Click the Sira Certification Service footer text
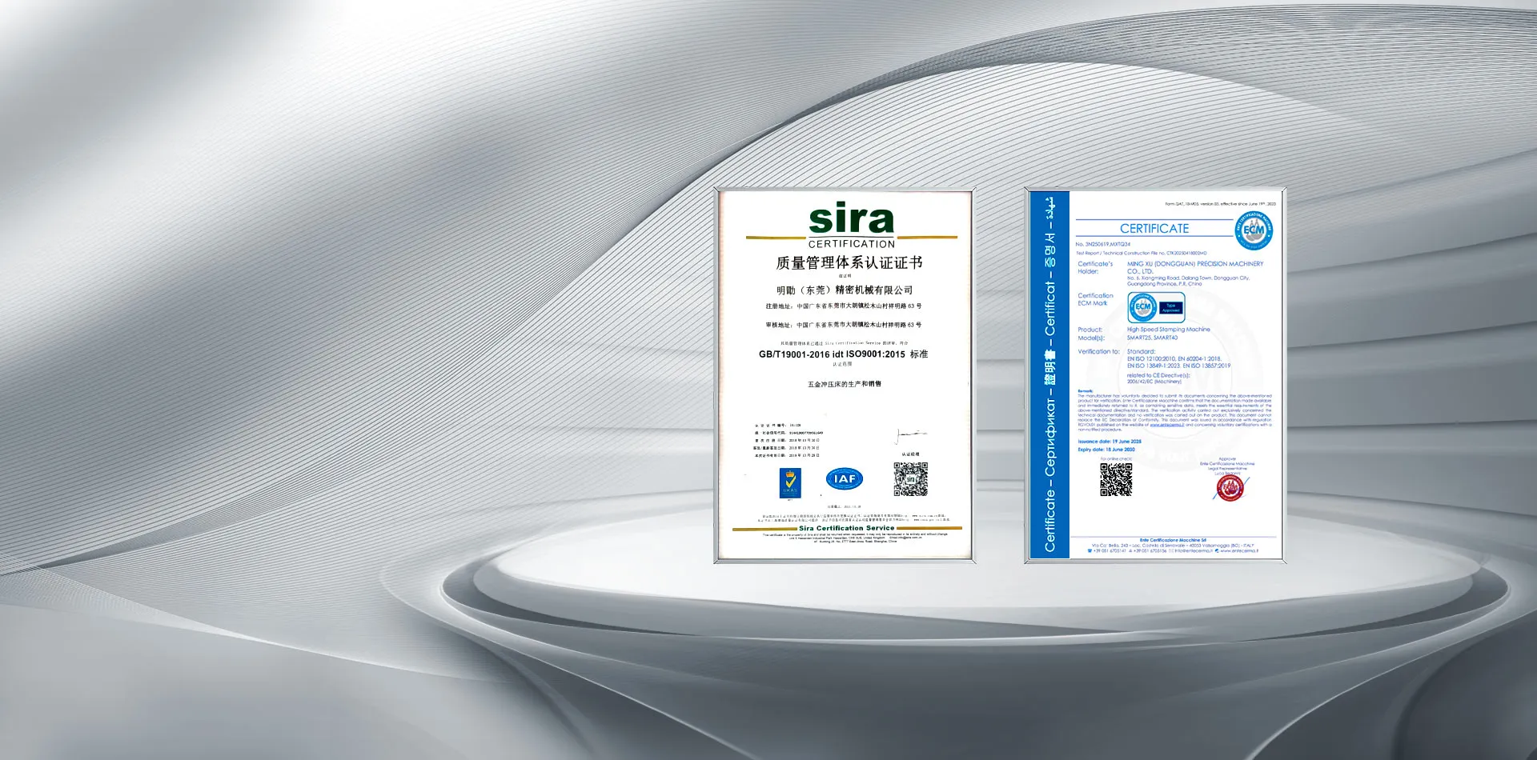The height and width of the screenshot is (760, 1537). (846, 528)
